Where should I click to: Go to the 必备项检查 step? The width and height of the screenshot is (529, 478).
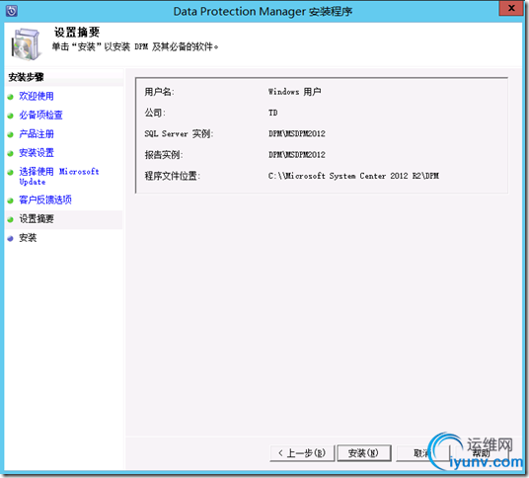pyautogui.click(x=40, y=116)
